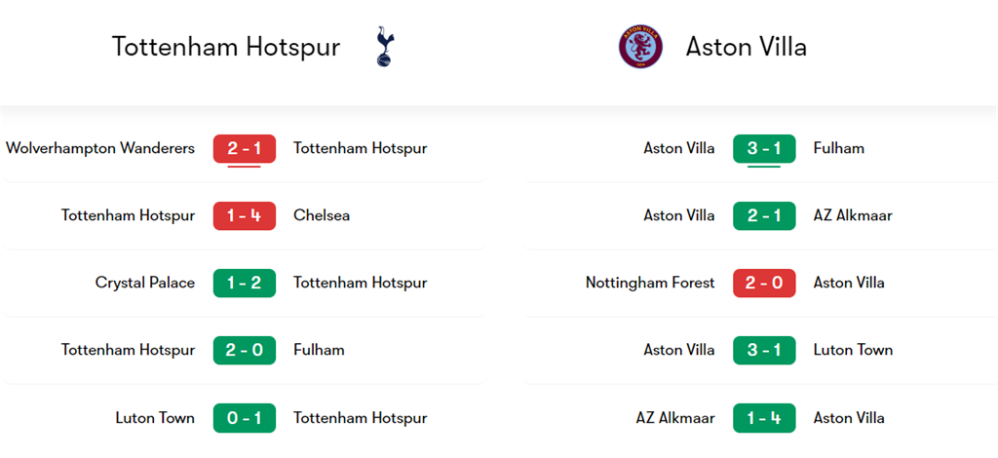
Task: Select the Aston Villa 2 - 1 AZ Alkmaar score
Action: pos(764,215)
